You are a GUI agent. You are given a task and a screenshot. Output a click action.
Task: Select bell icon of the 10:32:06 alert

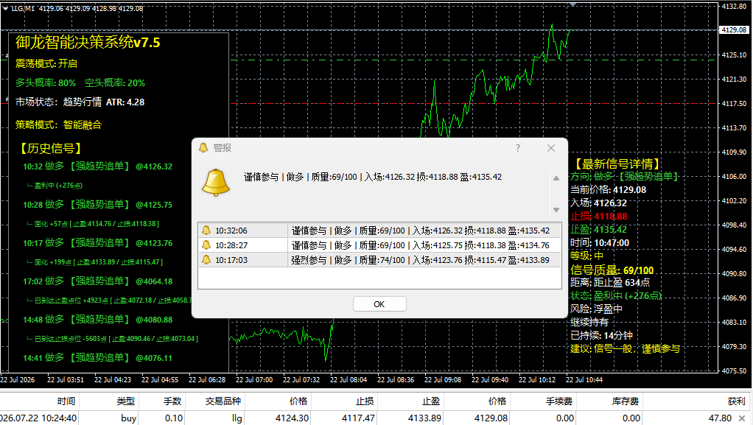click(206, 231)
